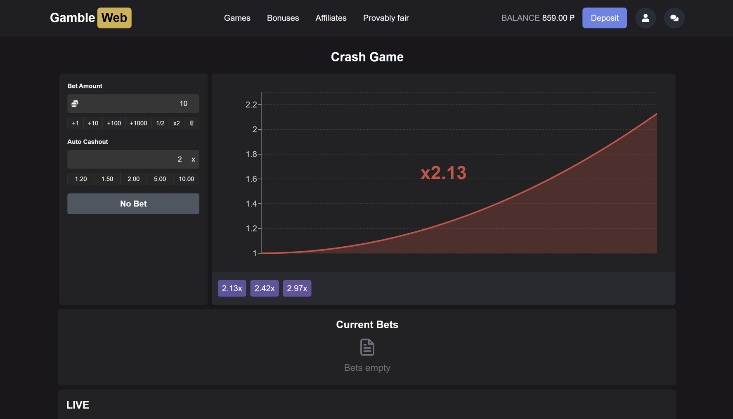Double the bet with the x2 button

coord(176,123)
